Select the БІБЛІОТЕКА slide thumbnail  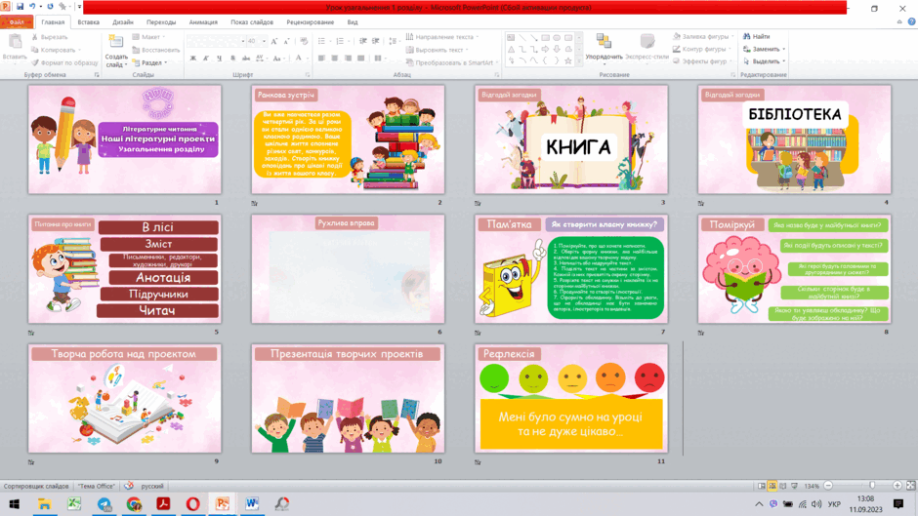click(794, 139)
